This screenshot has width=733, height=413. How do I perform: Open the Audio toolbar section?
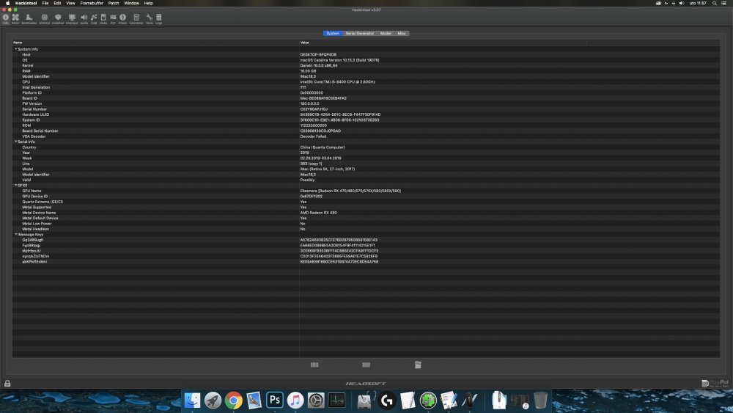[x=84, y=19]
